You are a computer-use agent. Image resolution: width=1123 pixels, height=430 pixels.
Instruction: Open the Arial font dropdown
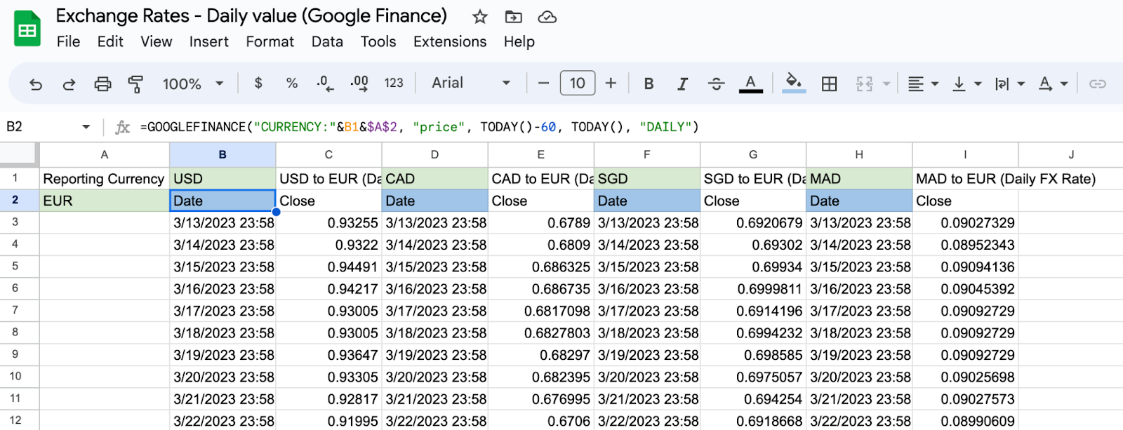pyautogui.click(x=471, y=83)
